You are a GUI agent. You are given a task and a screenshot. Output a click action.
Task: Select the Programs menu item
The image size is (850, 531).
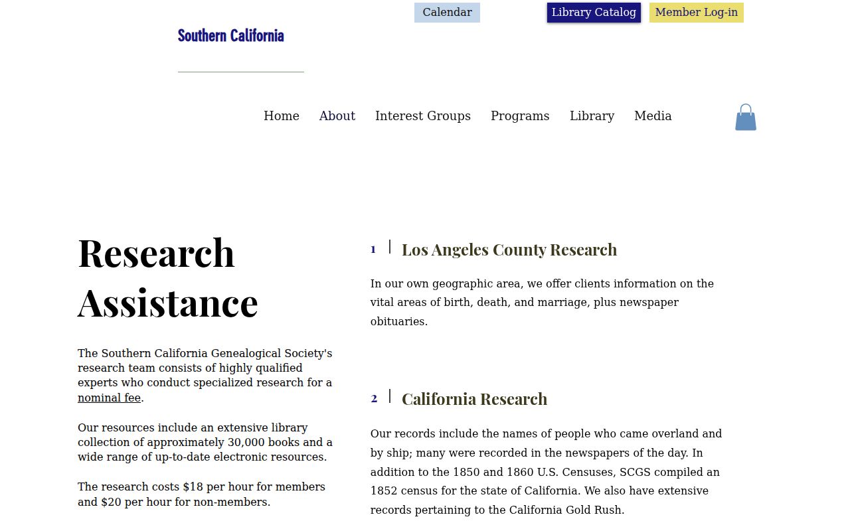[520, 116]
